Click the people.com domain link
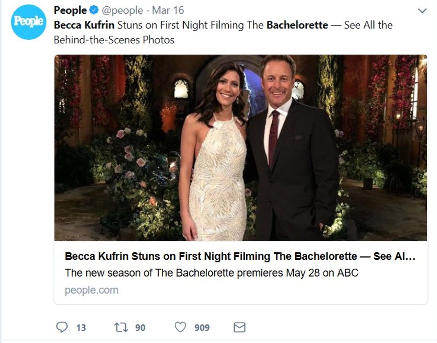Viewport: 437px width, 343px height. (x=91, y=290)
